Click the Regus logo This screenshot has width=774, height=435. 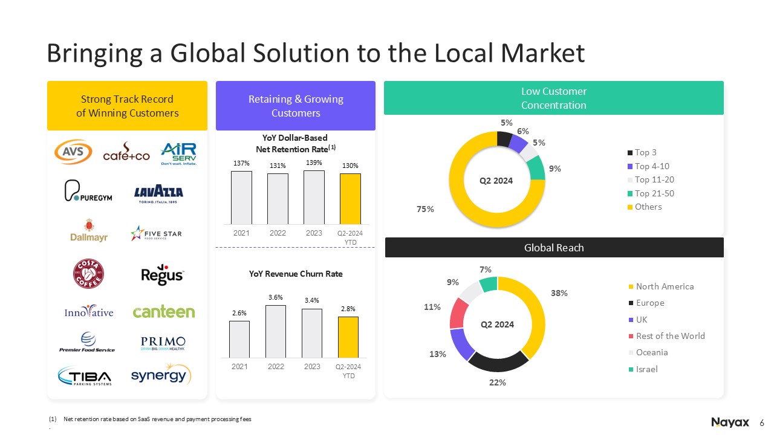(x=162, y=276)
